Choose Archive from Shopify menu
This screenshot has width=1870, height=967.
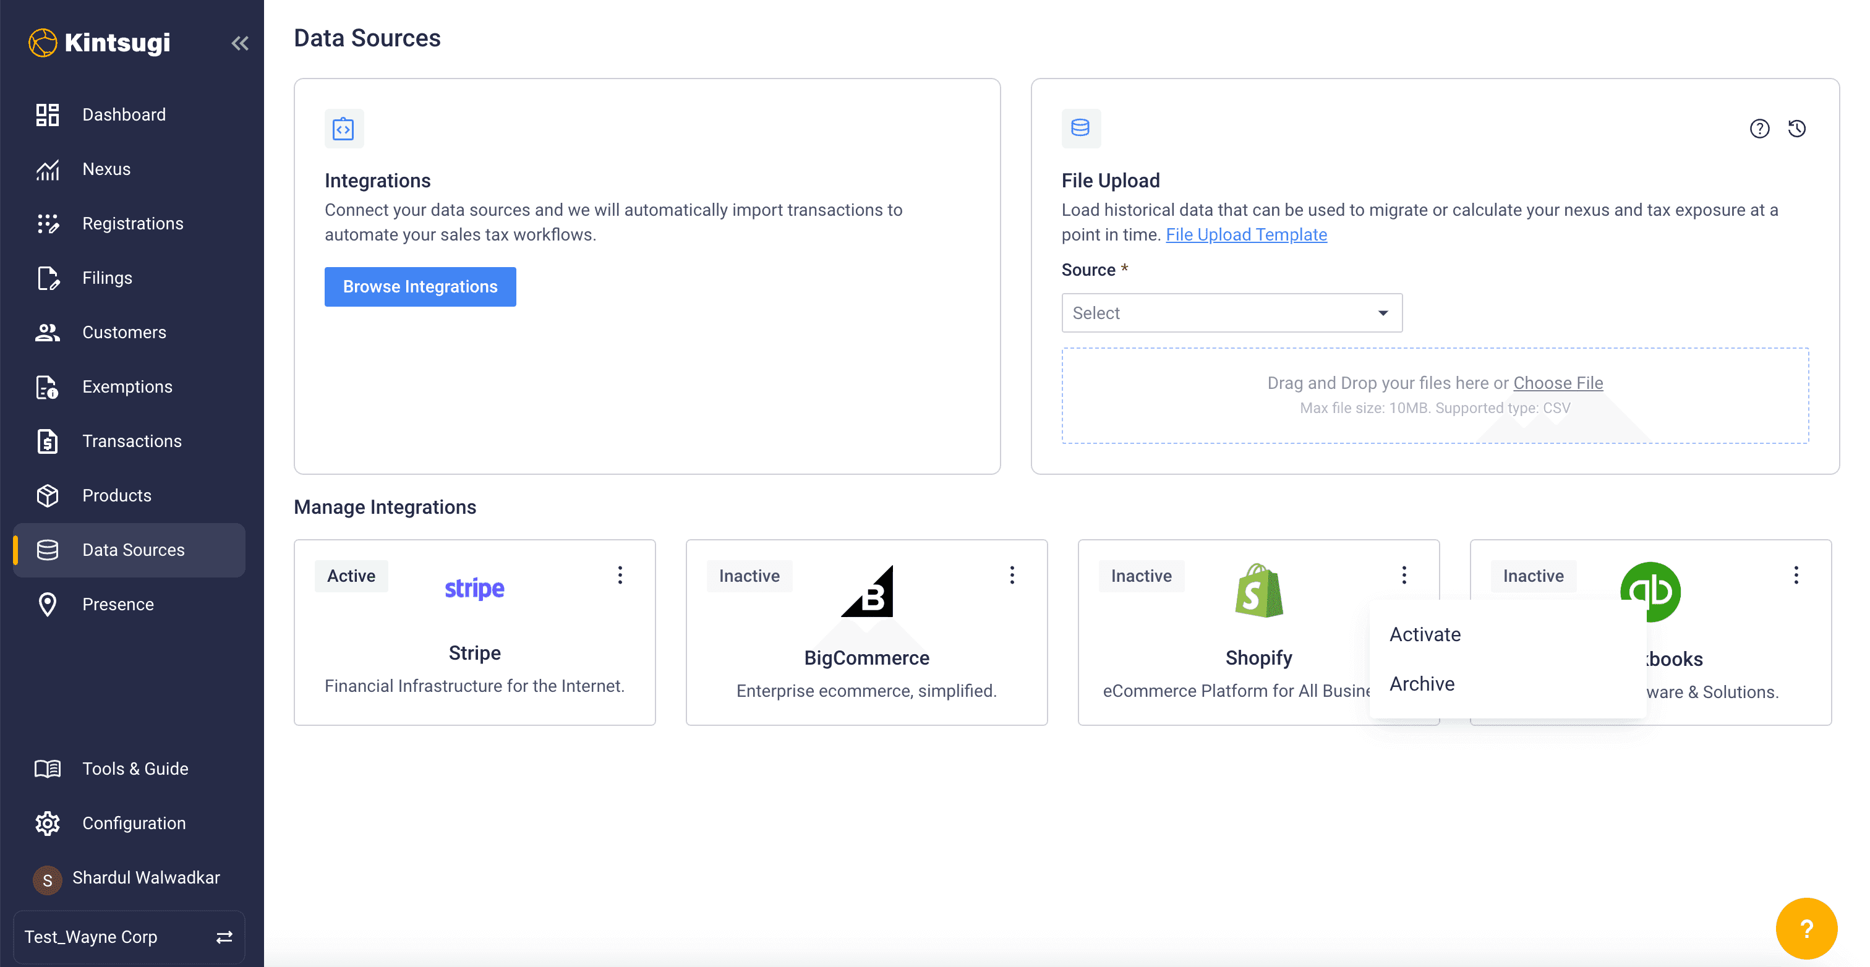click(1422, 684)
